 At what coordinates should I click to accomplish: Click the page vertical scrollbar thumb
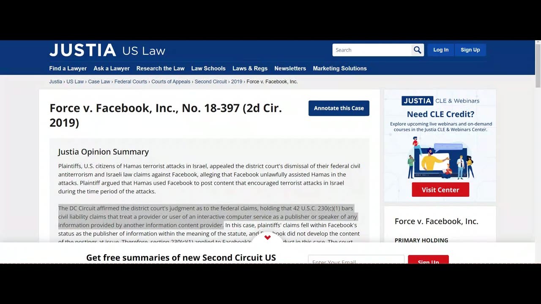point(538,65)
